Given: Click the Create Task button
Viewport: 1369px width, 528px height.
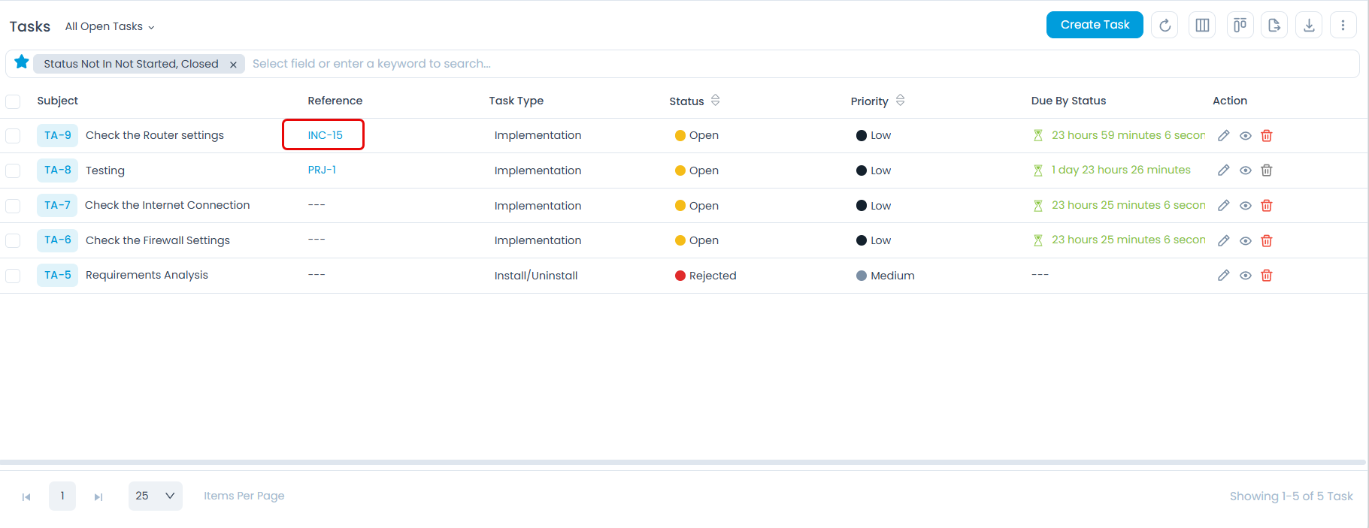Looking at the screenshot, I should pyautogui.click(x=1095, y=25).
